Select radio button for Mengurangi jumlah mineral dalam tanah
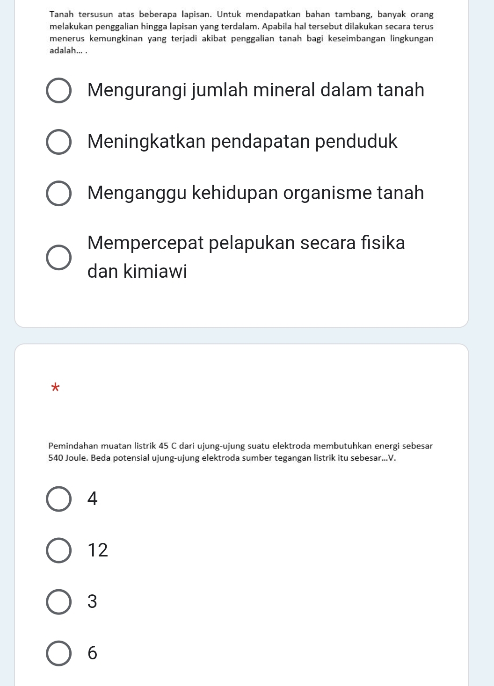 point(59,91)
